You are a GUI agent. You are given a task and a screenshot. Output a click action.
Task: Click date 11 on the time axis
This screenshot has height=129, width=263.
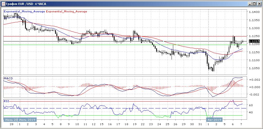click(85, 124)
